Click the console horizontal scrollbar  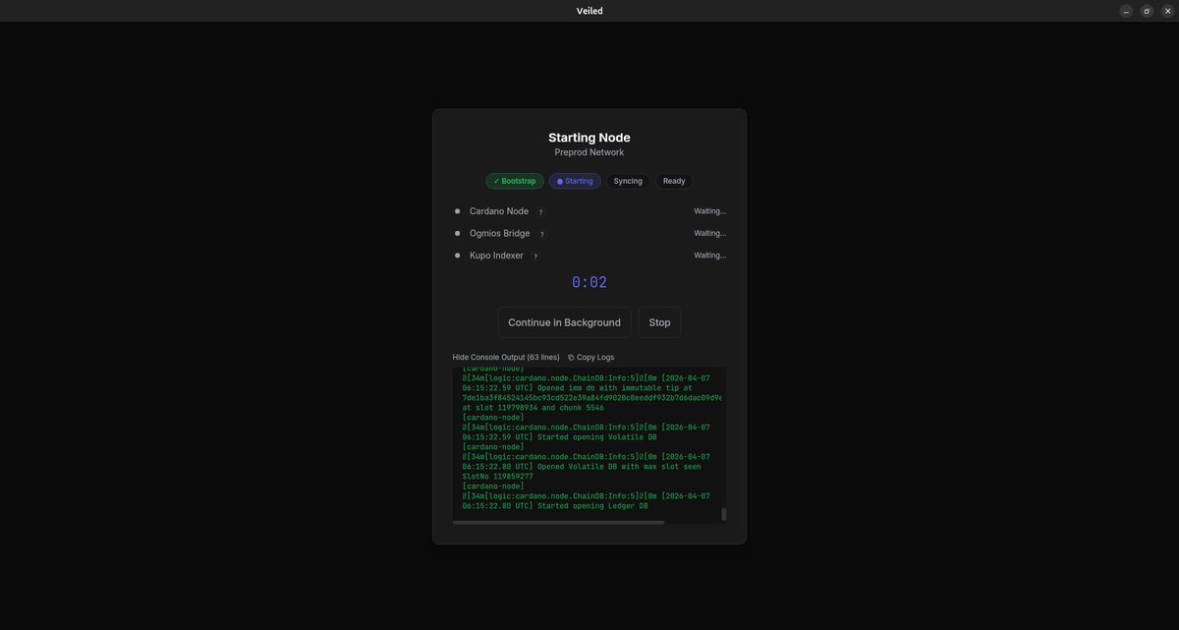tap(558, 523)
